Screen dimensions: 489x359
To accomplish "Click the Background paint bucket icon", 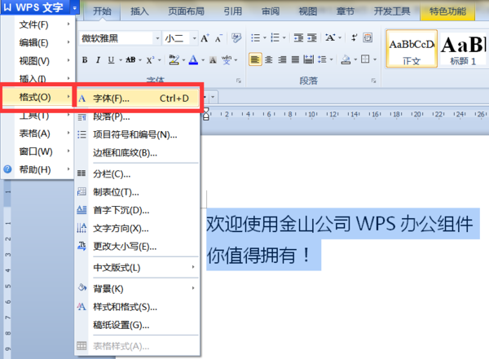I will 82,287.
